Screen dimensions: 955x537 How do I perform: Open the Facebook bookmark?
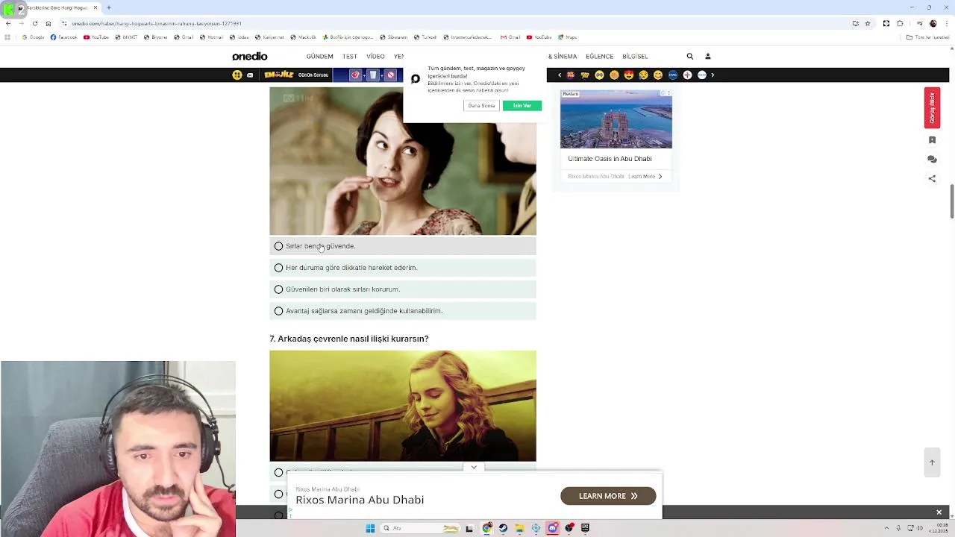[63, 37]
